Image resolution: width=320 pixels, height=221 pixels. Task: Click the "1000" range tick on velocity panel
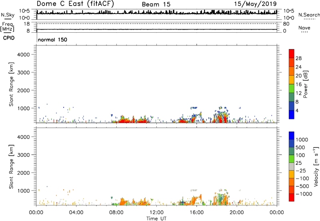pyautogui.click(x=23, y=191)
